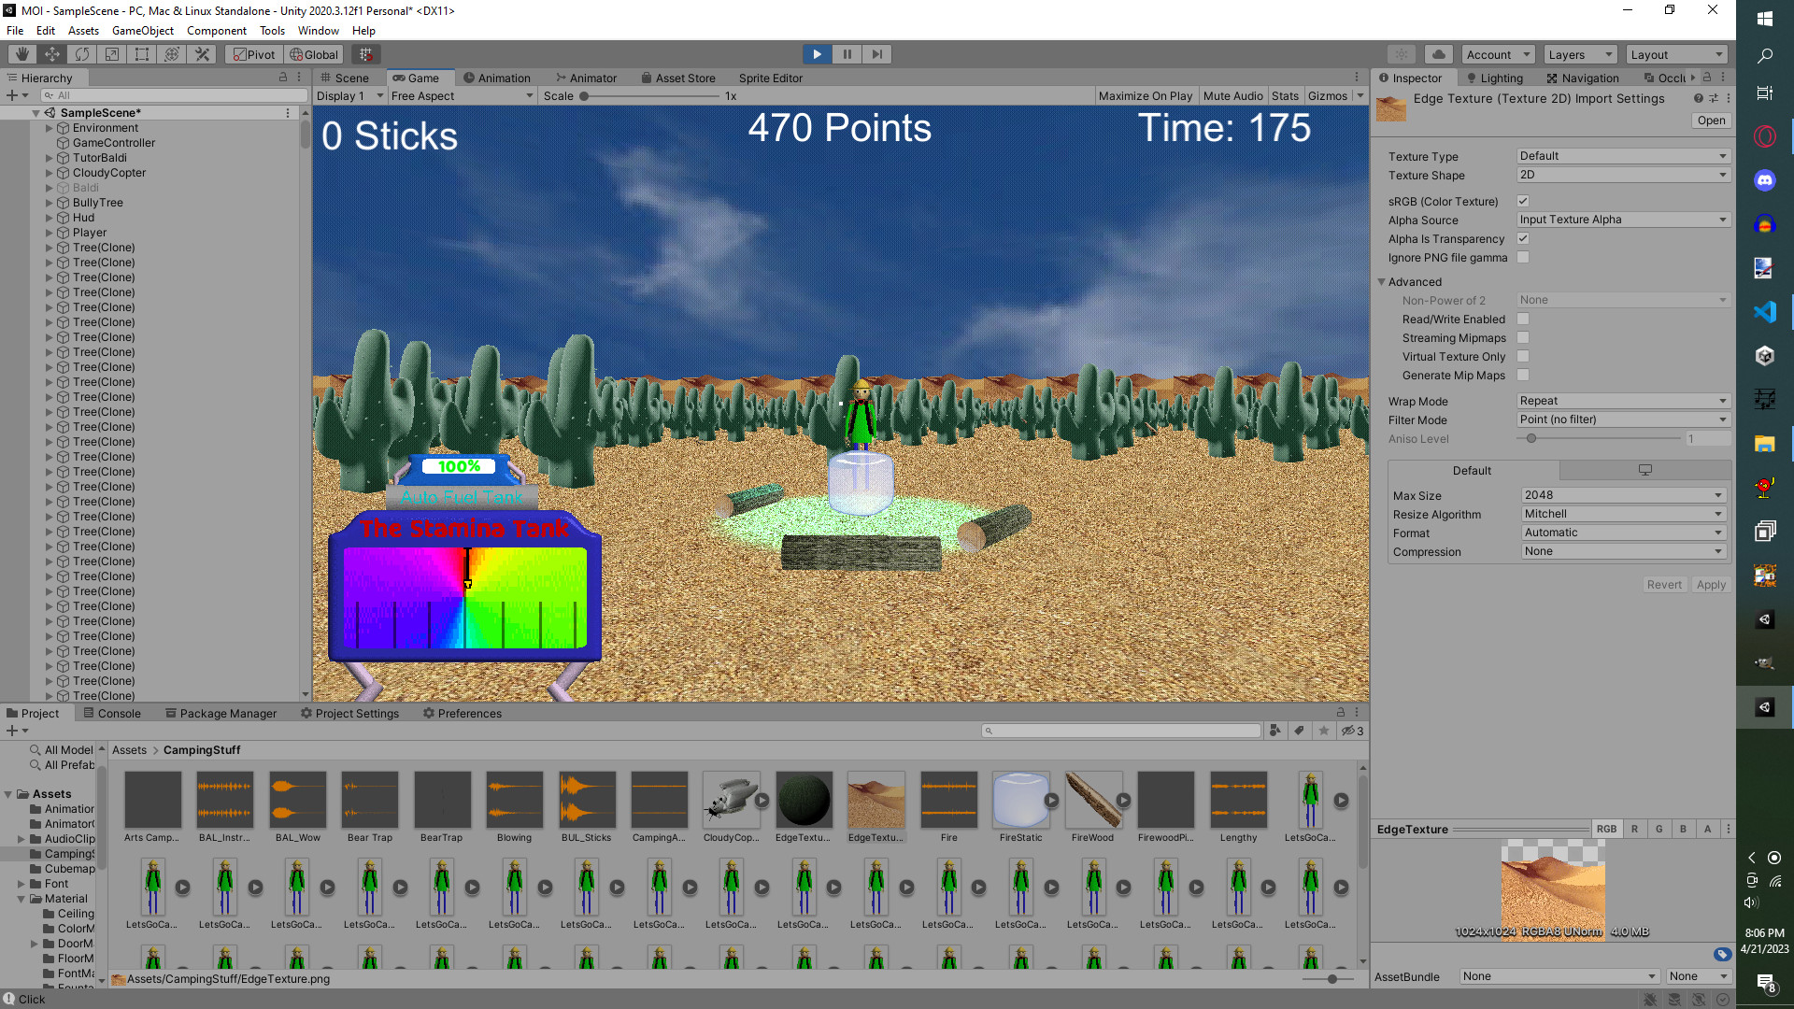
Task: Select the Scale tool
Action: click(112, 54)
